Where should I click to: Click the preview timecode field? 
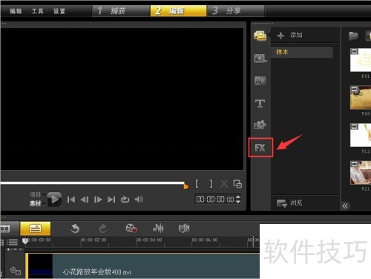point(215,200)
